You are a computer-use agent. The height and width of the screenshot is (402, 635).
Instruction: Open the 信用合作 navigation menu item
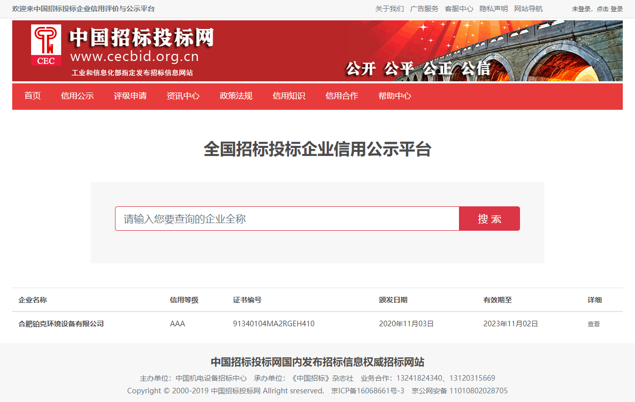click(341, 96)
